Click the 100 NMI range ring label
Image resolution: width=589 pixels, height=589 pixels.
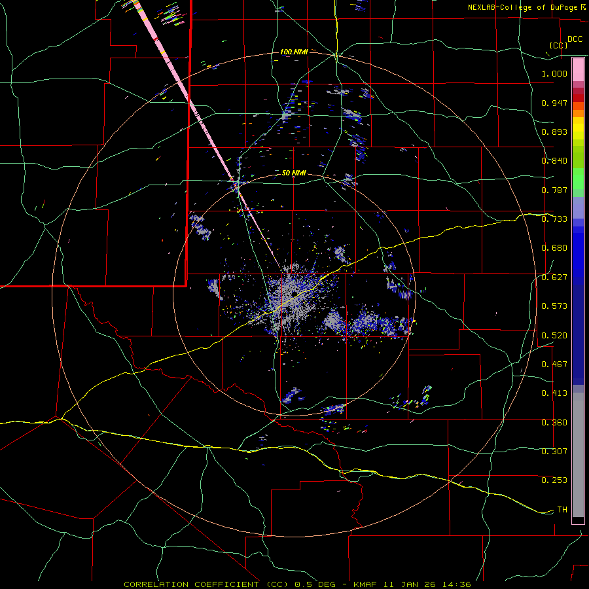[294, 52]
